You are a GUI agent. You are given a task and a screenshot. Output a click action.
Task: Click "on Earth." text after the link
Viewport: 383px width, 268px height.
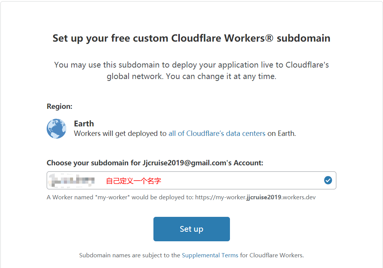click(x=281, y=134)
